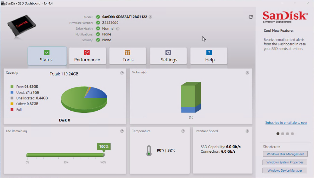Click the green Free legend swatch
The image size is (314, 178).
pos(12,87)
